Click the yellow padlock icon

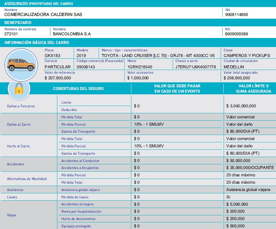[x=19, y=89]
